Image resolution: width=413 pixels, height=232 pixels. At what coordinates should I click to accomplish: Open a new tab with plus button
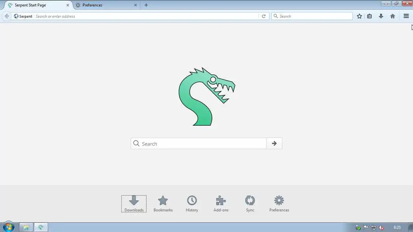click(146, 5)
